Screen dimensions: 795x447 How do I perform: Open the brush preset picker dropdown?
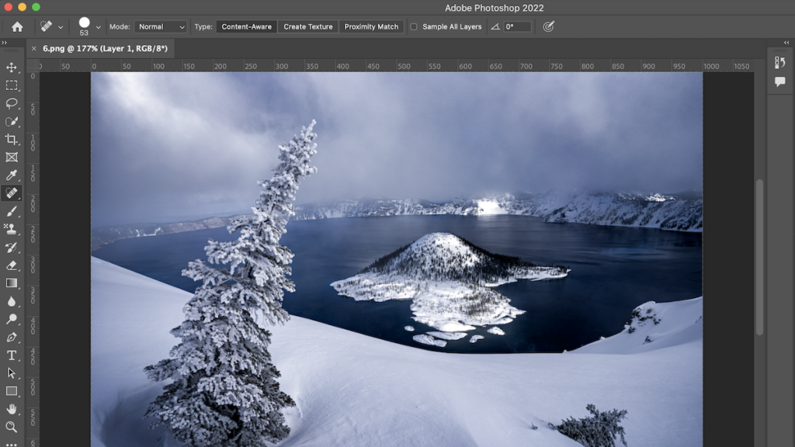coord(98,26)
